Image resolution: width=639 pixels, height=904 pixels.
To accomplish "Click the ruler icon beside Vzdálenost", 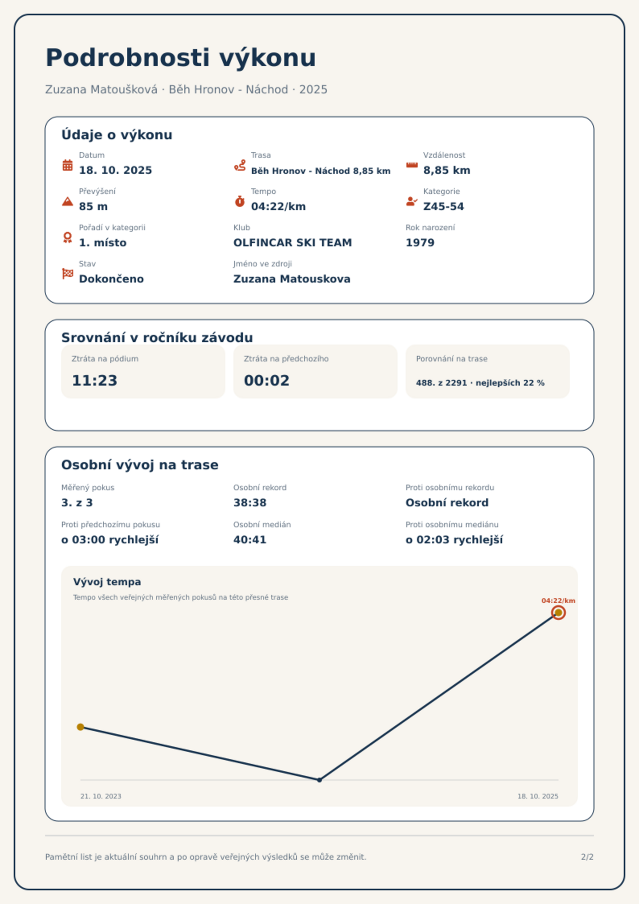I will click(412, 165).
